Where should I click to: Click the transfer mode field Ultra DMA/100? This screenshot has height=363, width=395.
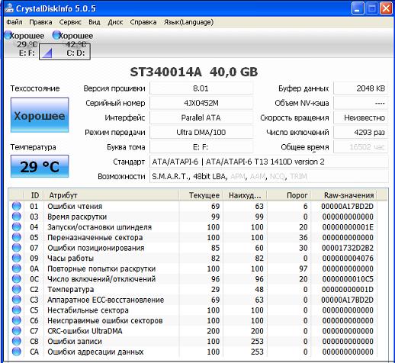click(201, 132)
